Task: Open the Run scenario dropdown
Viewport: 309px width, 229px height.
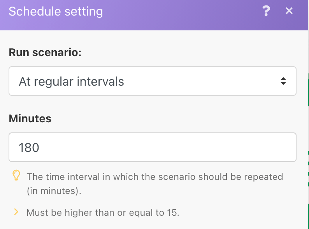Action: point(152,81)
